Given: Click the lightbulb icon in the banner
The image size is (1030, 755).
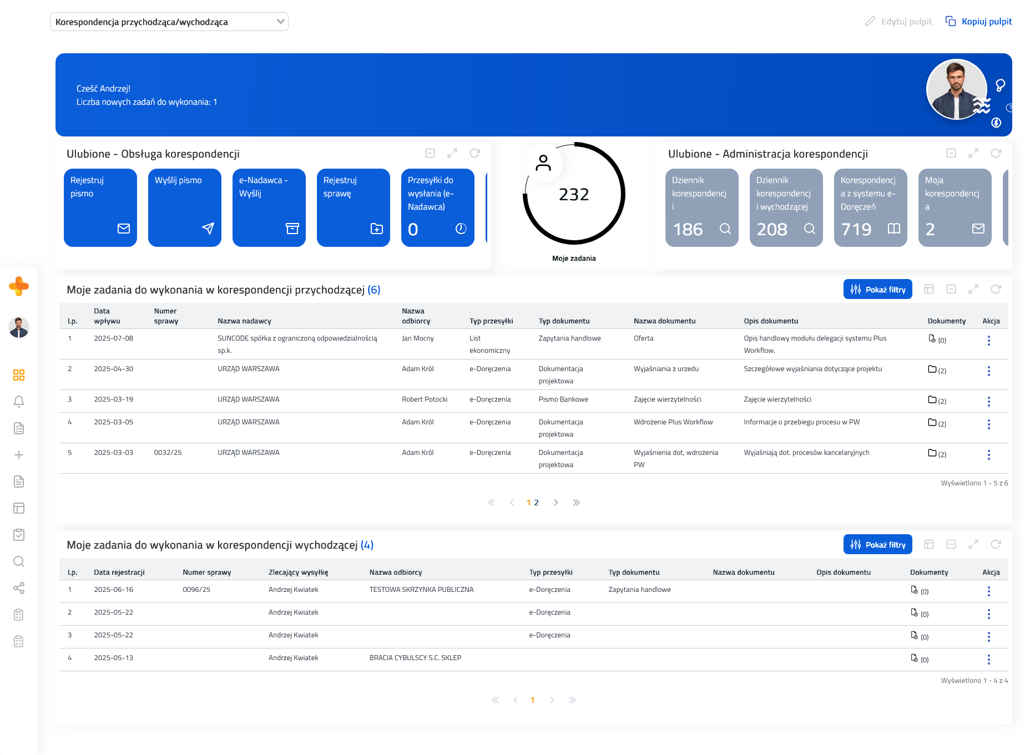Looking at the screenshot, I should click(x=1000, y=85).
